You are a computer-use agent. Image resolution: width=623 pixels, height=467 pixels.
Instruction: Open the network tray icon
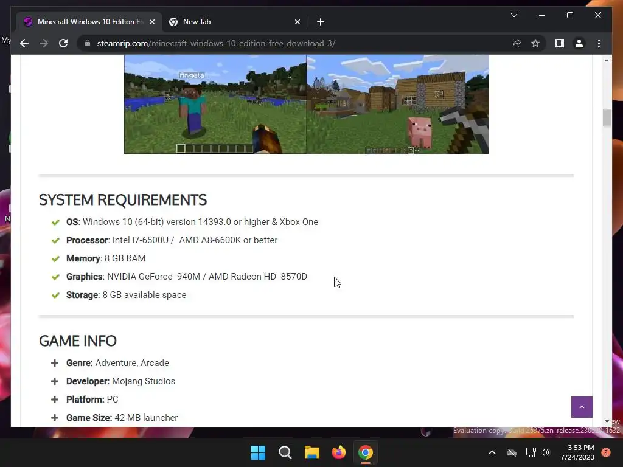531,452
